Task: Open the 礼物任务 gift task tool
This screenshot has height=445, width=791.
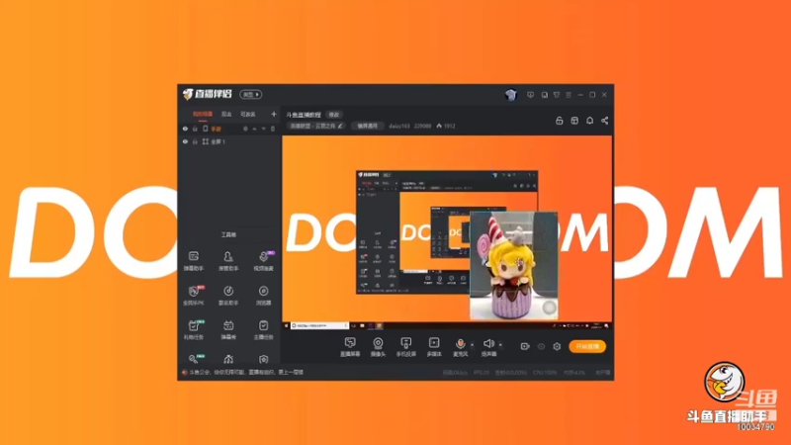Action: (194, 329)
